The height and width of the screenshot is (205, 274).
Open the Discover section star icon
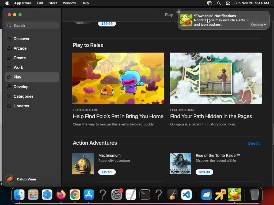(9, 38)
